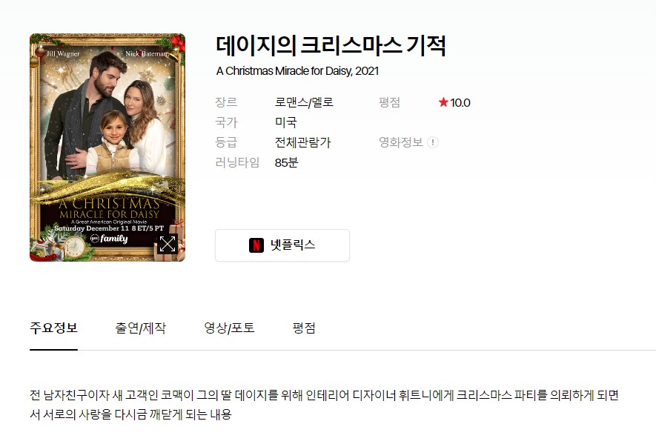Open the 영화정보 exclamation info icon

click(433, 142)
